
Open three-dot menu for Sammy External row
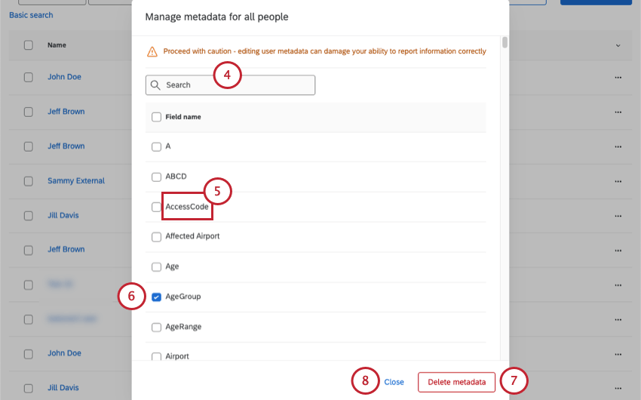(x=618, y=181)
